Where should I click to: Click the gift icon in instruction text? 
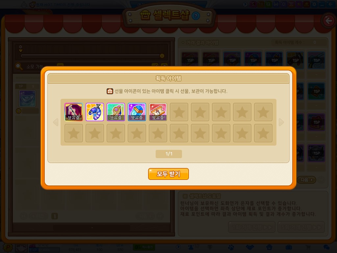(x=110, y=91)
